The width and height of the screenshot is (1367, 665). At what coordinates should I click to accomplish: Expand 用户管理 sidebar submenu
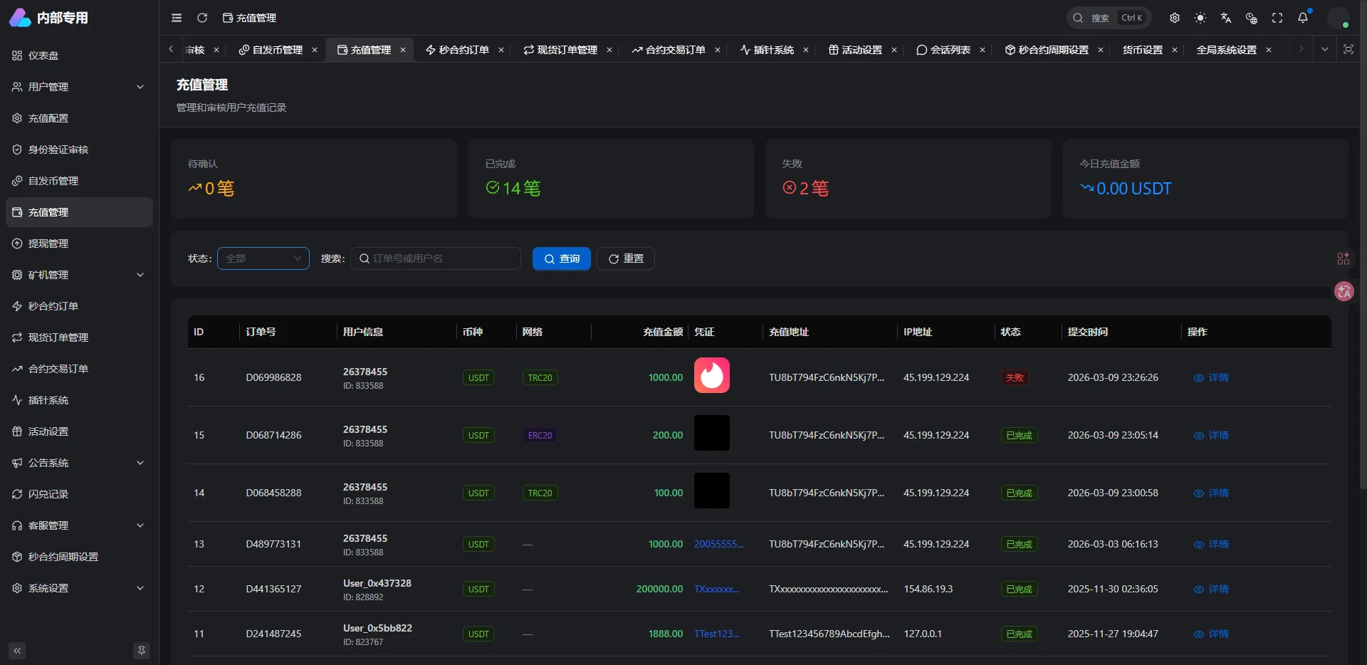pyautogui.click(x=79, y=87)
